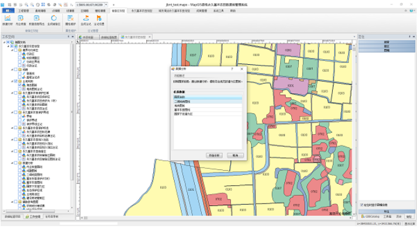Click the 土地利用 folder icon in tree
This screenshot has height=228, width=418.
click(20, 81)
